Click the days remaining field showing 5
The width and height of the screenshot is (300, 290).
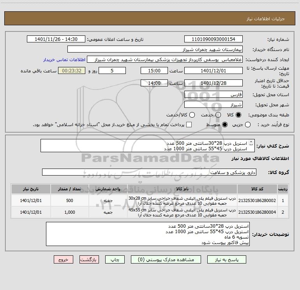(112, 70)
